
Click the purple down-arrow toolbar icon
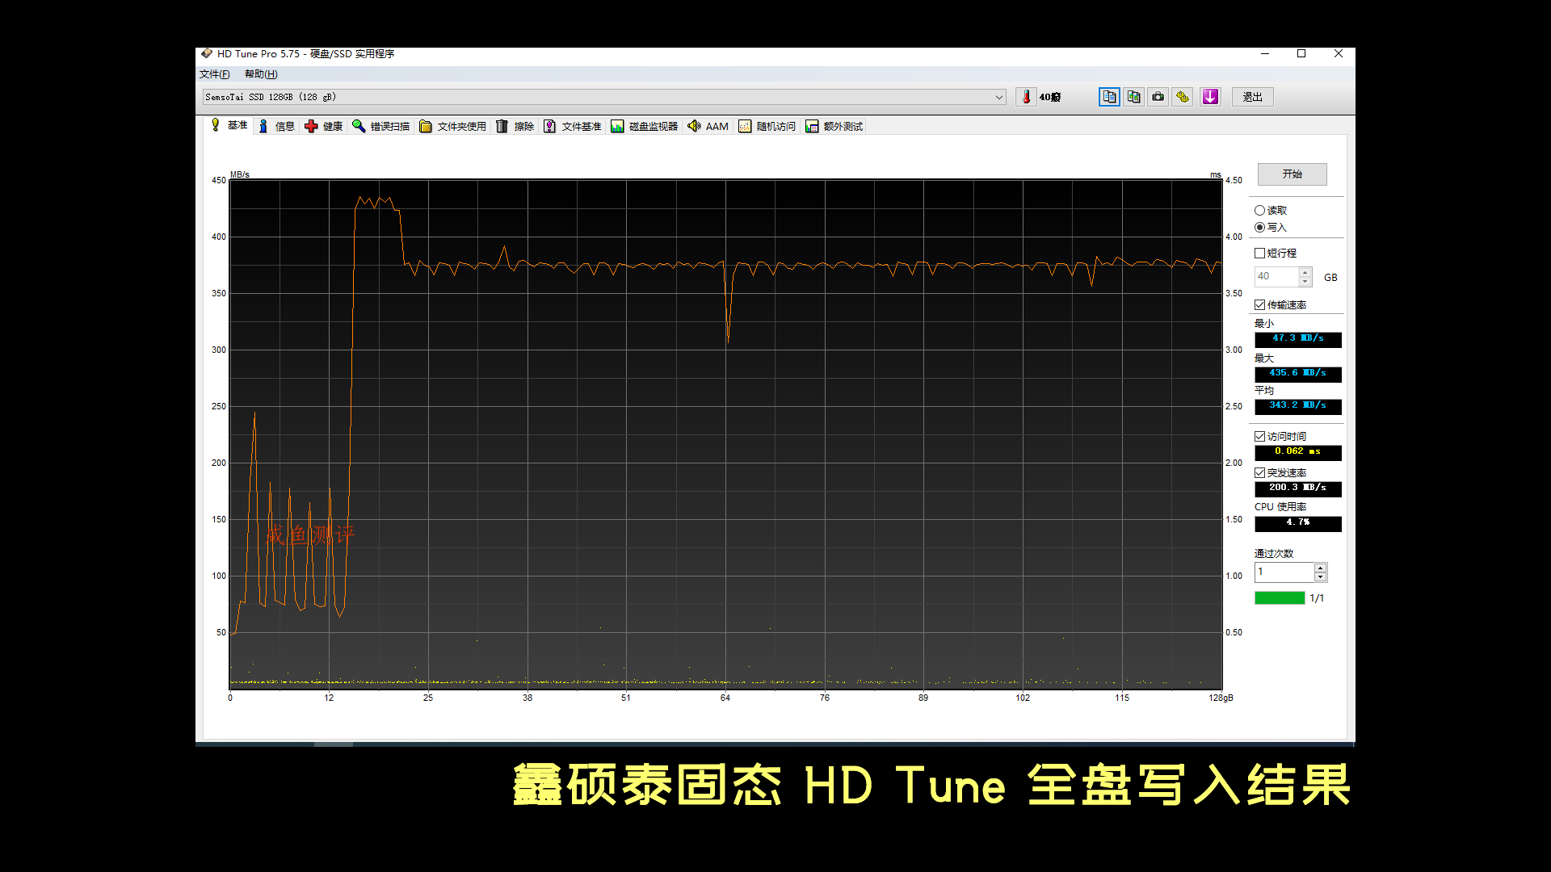click(x=1210, y=97)
